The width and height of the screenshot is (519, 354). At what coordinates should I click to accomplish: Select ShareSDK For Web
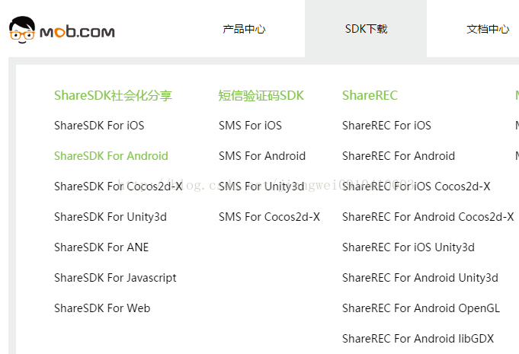click(x=102, y=308)
